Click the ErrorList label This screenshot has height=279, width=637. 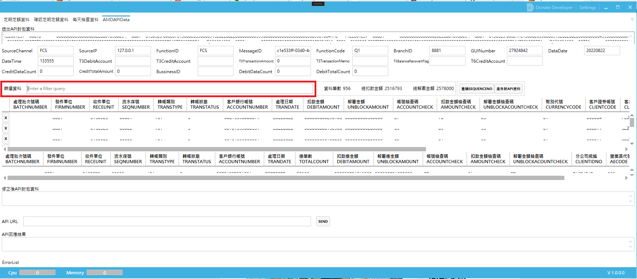[10, 263]
